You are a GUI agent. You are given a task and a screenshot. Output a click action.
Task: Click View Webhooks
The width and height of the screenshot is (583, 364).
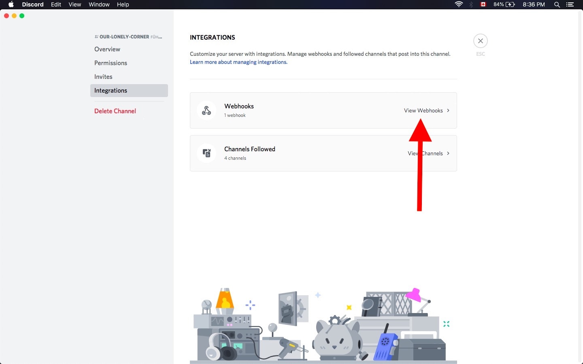pos(423,110)
